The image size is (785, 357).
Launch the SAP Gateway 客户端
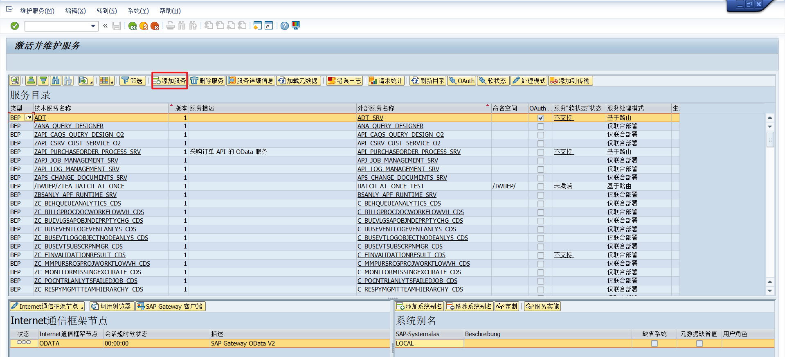click(170, 306)
